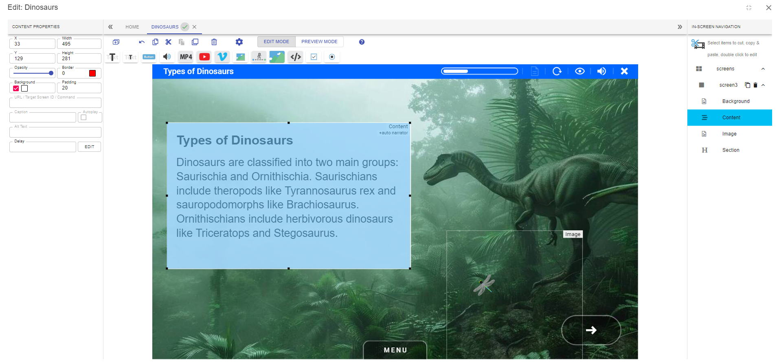This screenshot has width=777, height=363.
Task: Select the Image item in navigation tree
Action: click(x=729, y=134)
